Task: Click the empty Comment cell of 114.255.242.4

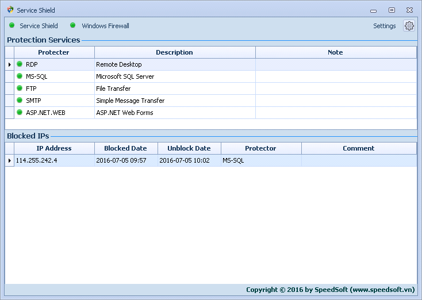Action: pyautogui.click(x=359, y=160)
